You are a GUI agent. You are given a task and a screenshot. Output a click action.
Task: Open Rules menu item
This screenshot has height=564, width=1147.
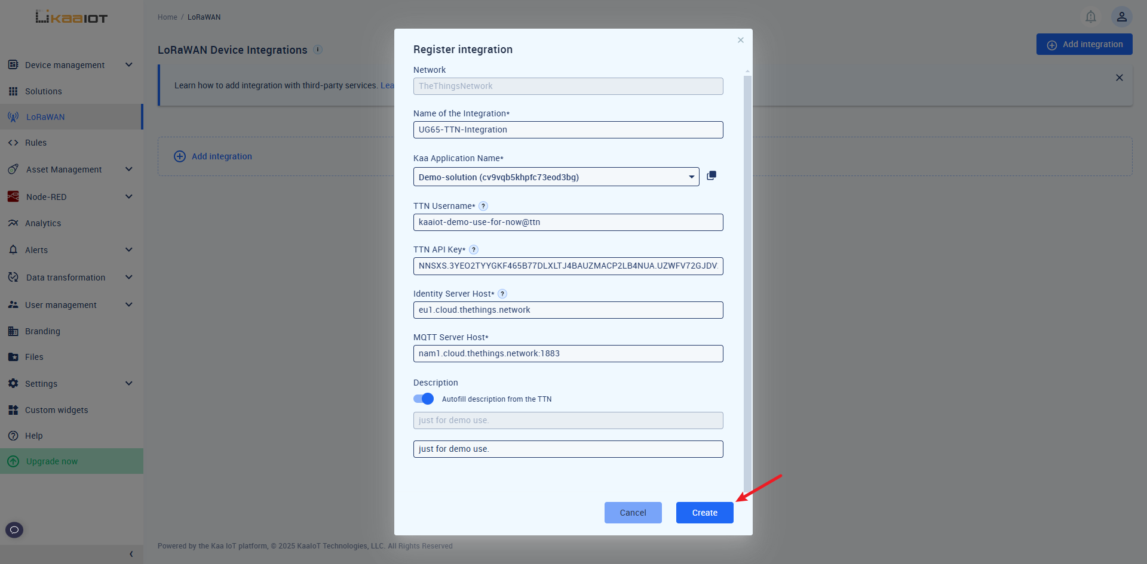pos(72,143)
